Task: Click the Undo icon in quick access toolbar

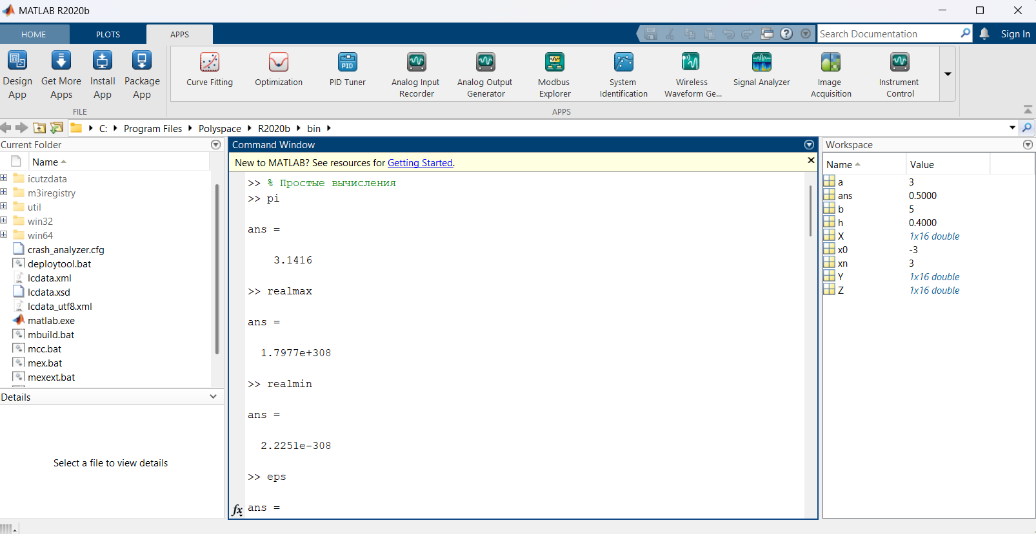Action: click(728, 33)
